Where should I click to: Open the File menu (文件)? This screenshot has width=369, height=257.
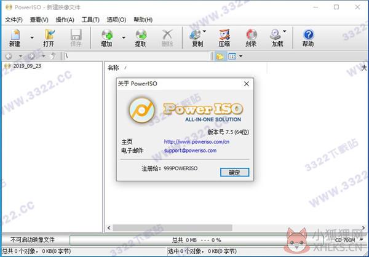14,20
